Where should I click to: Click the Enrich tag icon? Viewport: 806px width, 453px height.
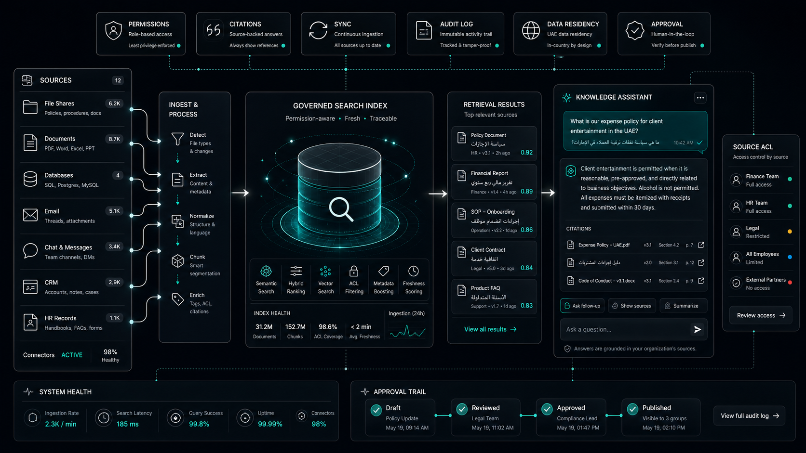177,299
